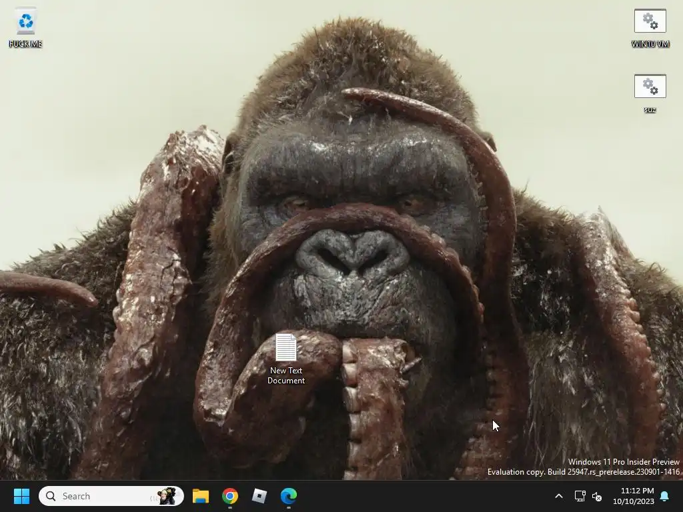Select the recycle bin desktop icon
The image size is (683, 512).
[x=26, y=29]
